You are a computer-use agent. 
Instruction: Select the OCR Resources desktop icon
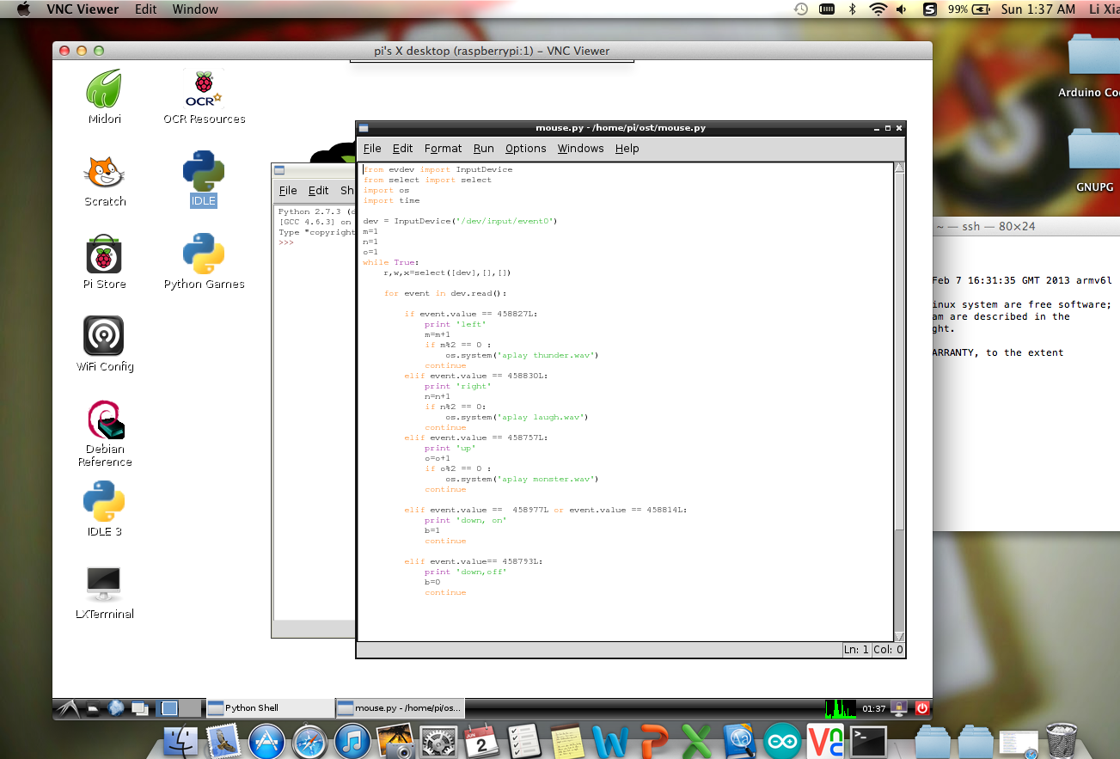coord(204,90)
